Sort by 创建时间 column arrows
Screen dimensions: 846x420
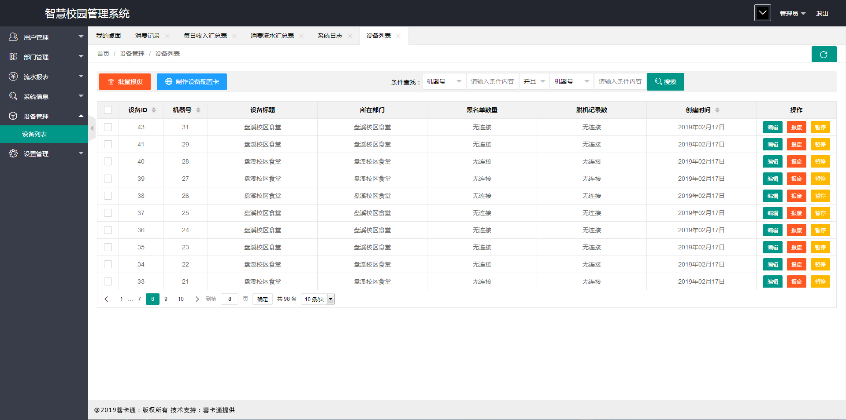point(717,110)
